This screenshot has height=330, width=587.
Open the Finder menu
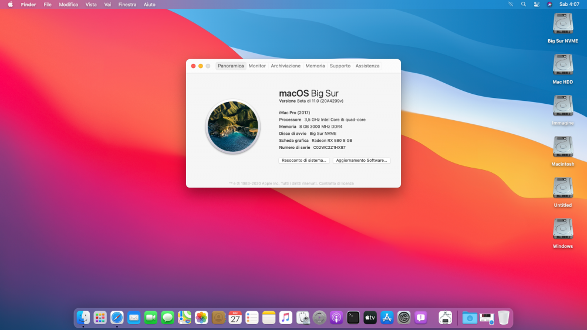(x=28, y=5)
